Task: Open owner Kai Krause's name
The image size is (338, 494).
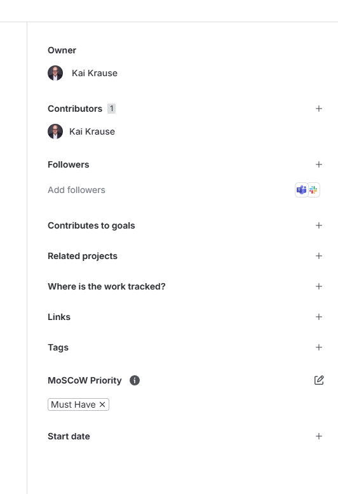Action: tap(95, 73)
